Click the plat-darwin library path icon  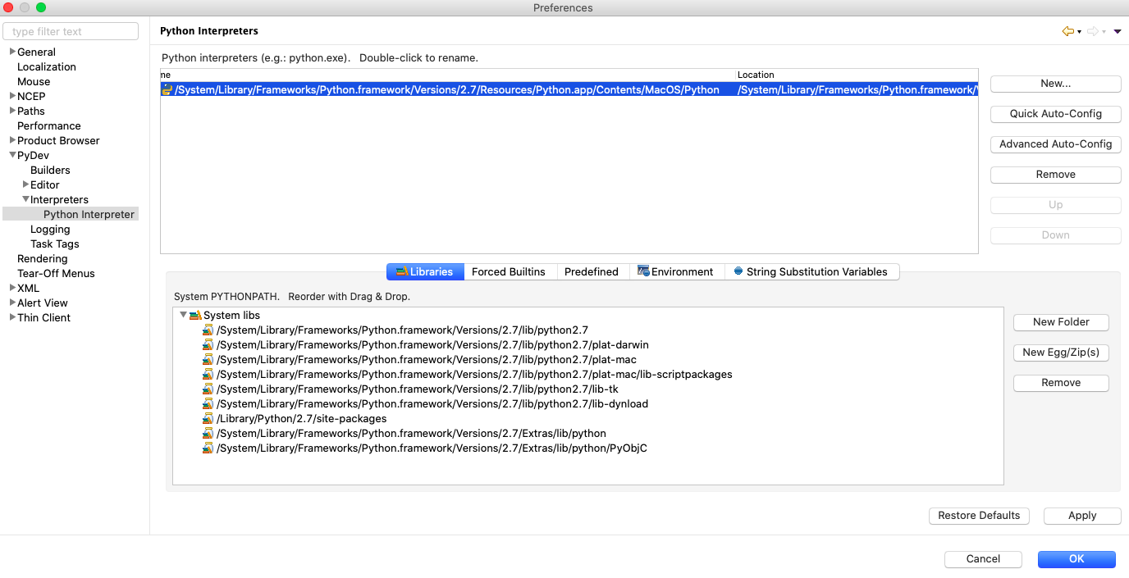click(208, 345)
